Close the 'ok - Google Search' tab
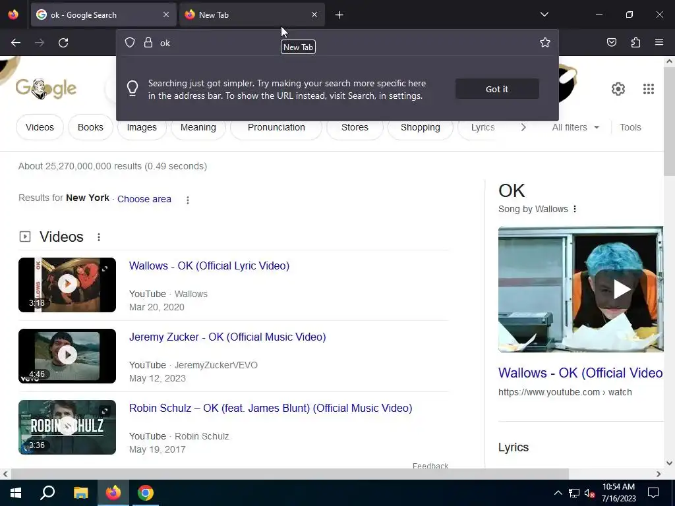 [166, 14]
